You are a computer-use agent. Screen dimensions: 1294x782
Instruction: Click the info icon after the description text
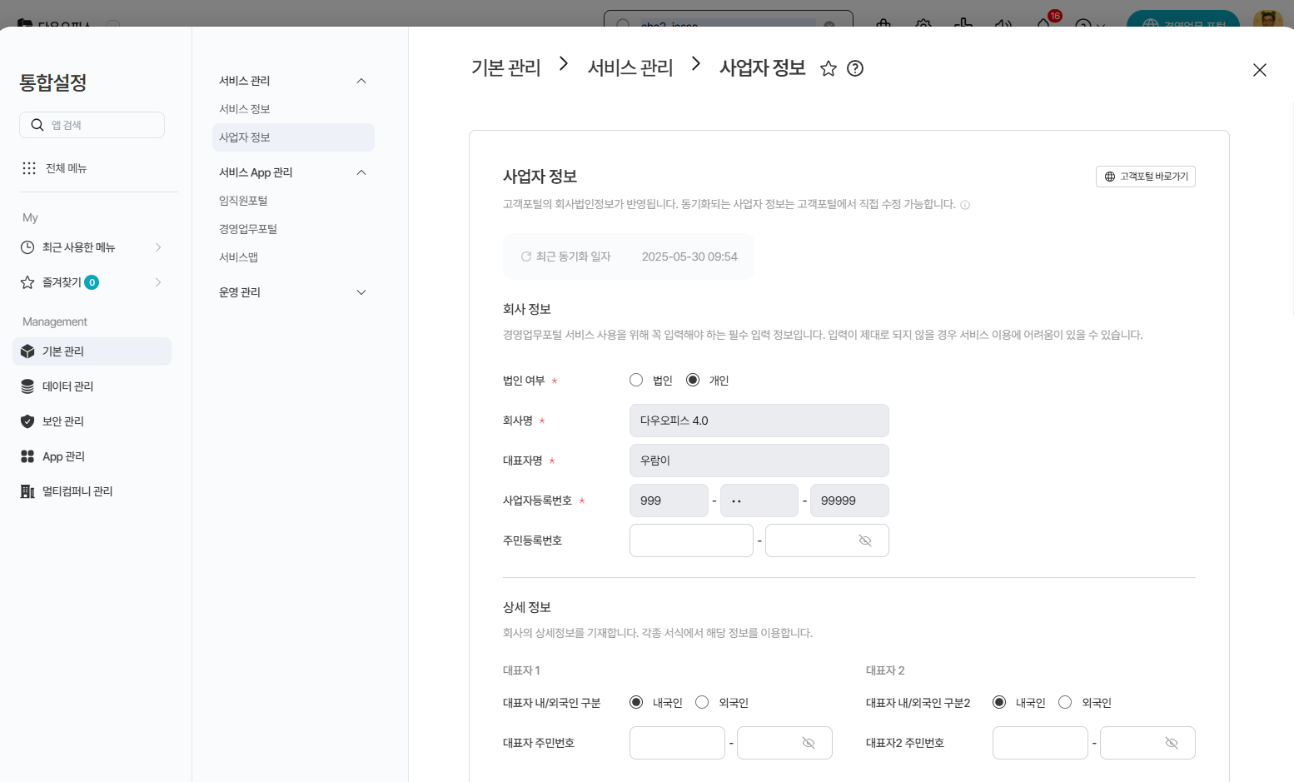tap(965, 205)
